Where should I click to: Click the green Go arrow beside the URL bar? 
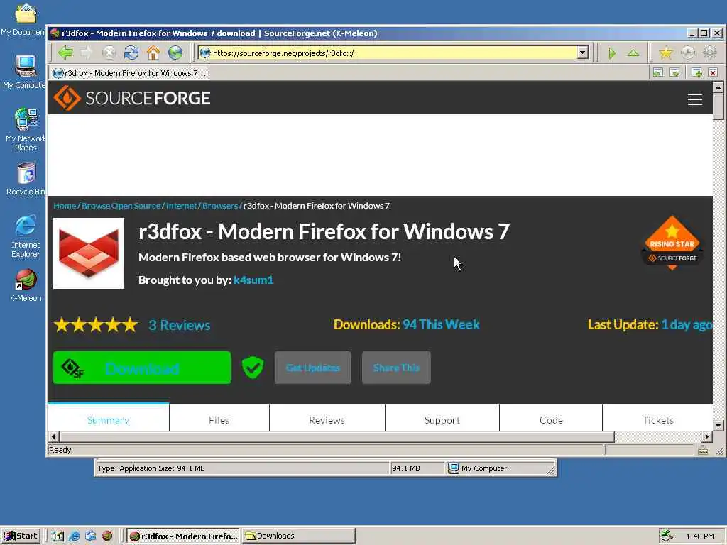[612, 53]
